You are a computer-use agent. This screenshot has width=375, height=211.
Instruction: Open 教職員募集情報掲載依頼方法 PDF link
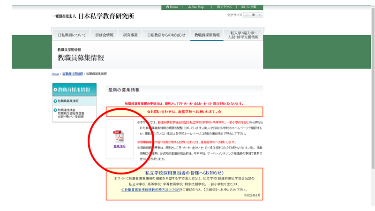[150, 190]
